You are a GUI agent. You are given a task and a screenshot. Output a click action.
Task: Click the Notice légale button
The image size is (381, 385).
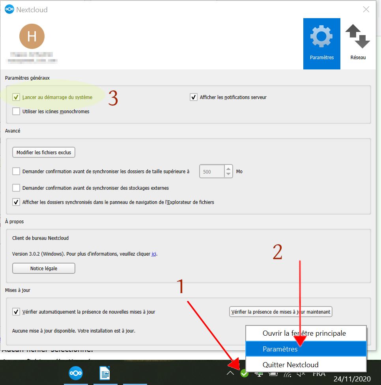[44, 268]
